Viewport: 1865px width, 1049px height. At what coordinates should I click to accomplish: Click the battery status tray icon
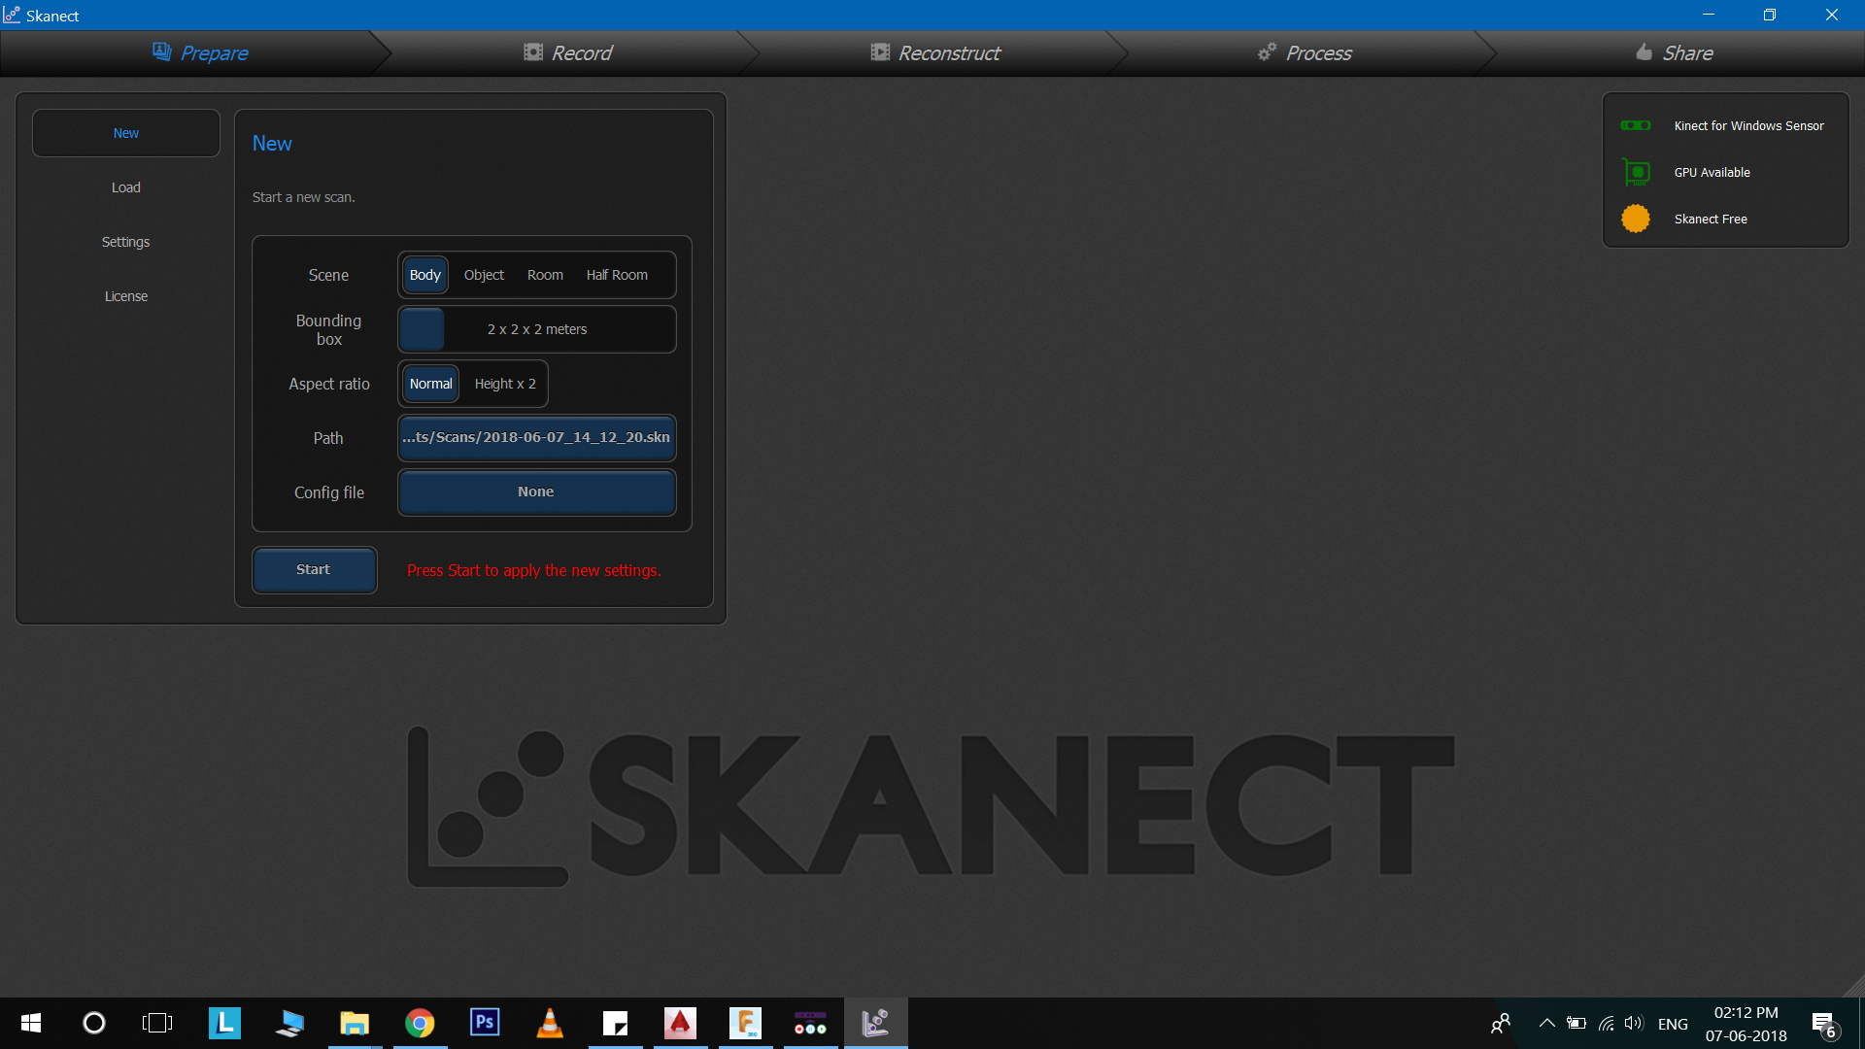tap(1577, 1023)
